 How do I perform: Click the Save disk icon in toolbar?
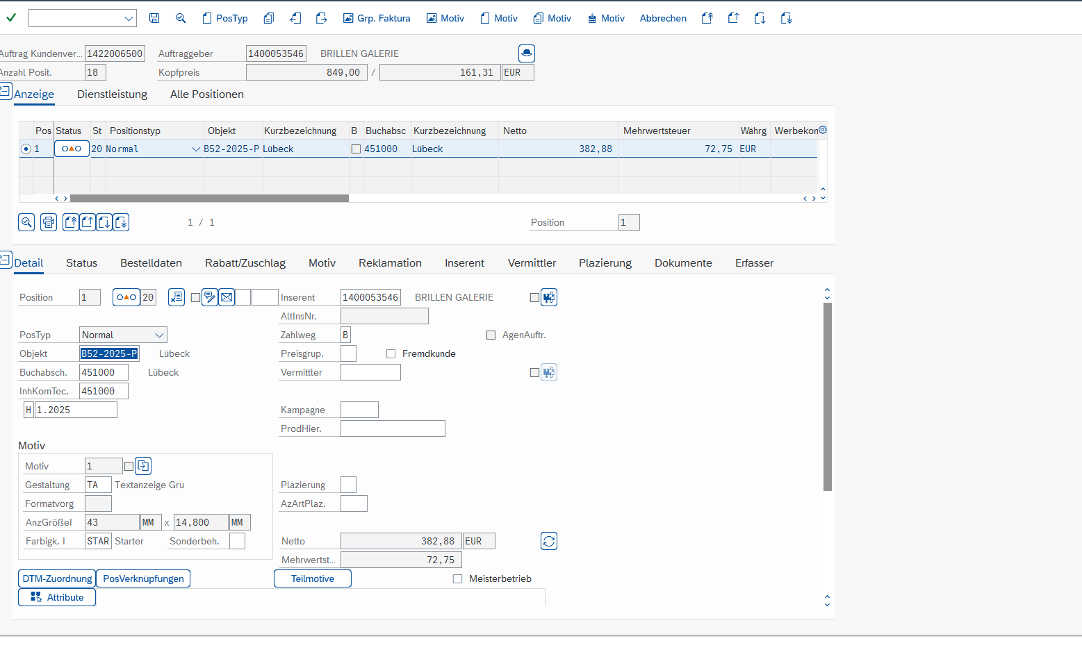[154, 18]
